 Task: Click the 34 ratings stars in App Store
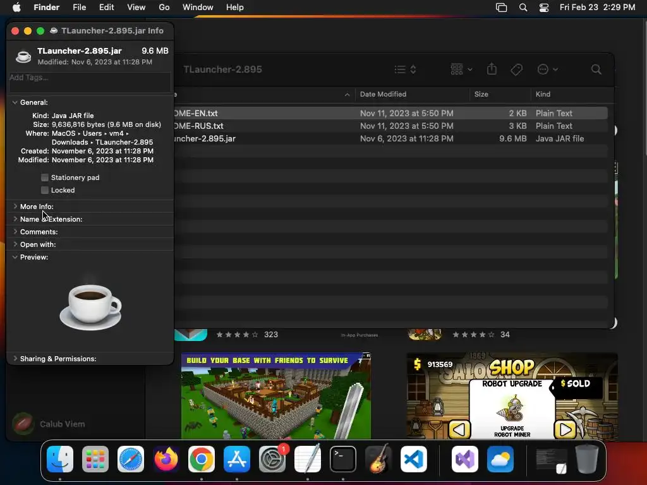point(473,335)
